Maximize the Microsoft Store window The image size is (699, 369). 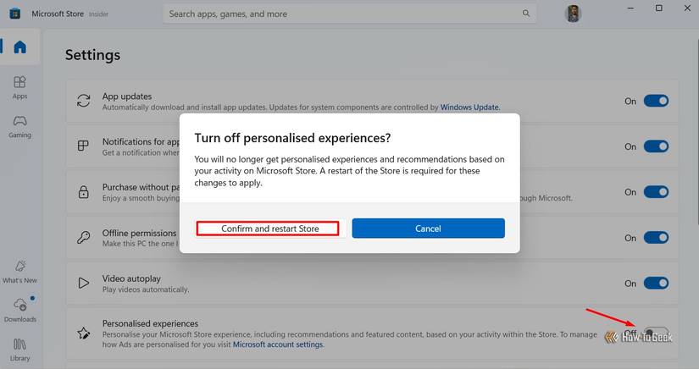coord(659,8)
